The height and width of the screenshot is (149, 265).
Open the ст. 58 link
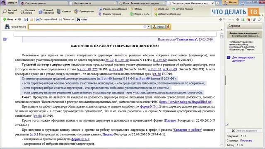coord(157,74)
